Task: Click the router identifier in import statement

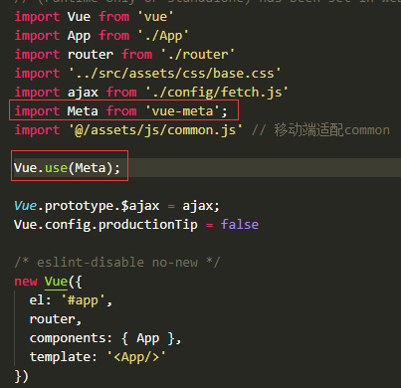Action: click(x=91, y=55)
